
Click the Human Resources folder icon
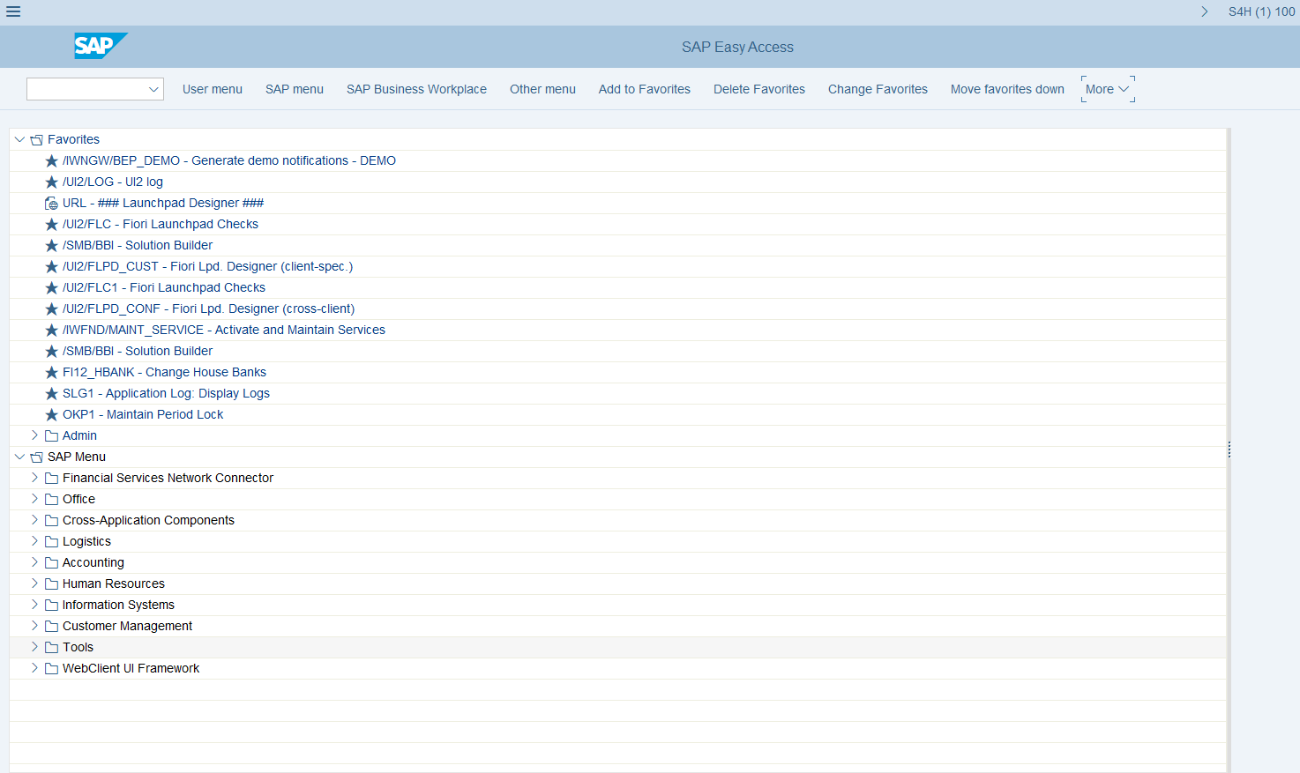click(x=51, y=584)
